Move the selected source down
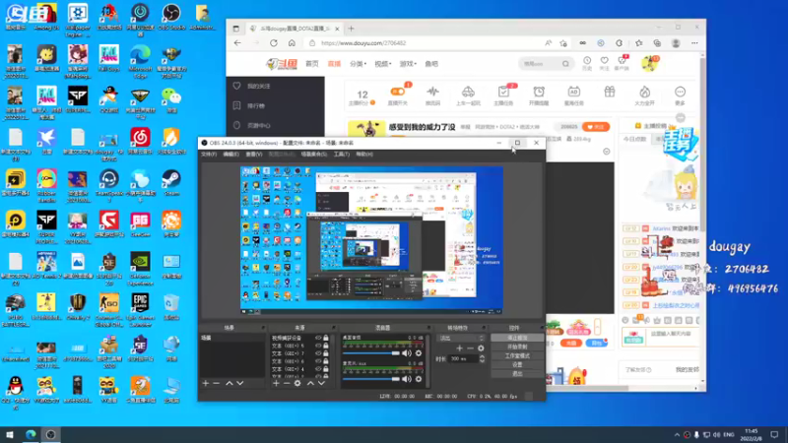 (x=322, y=383)
